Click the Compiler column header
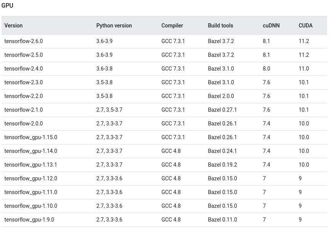 [x=172, y=26]
